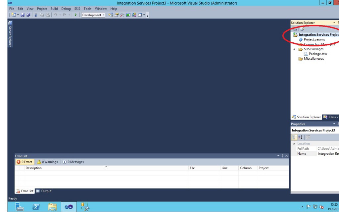339x212 pixels.
Task: Click the Save toolbar icon
Action: (23, 15)
